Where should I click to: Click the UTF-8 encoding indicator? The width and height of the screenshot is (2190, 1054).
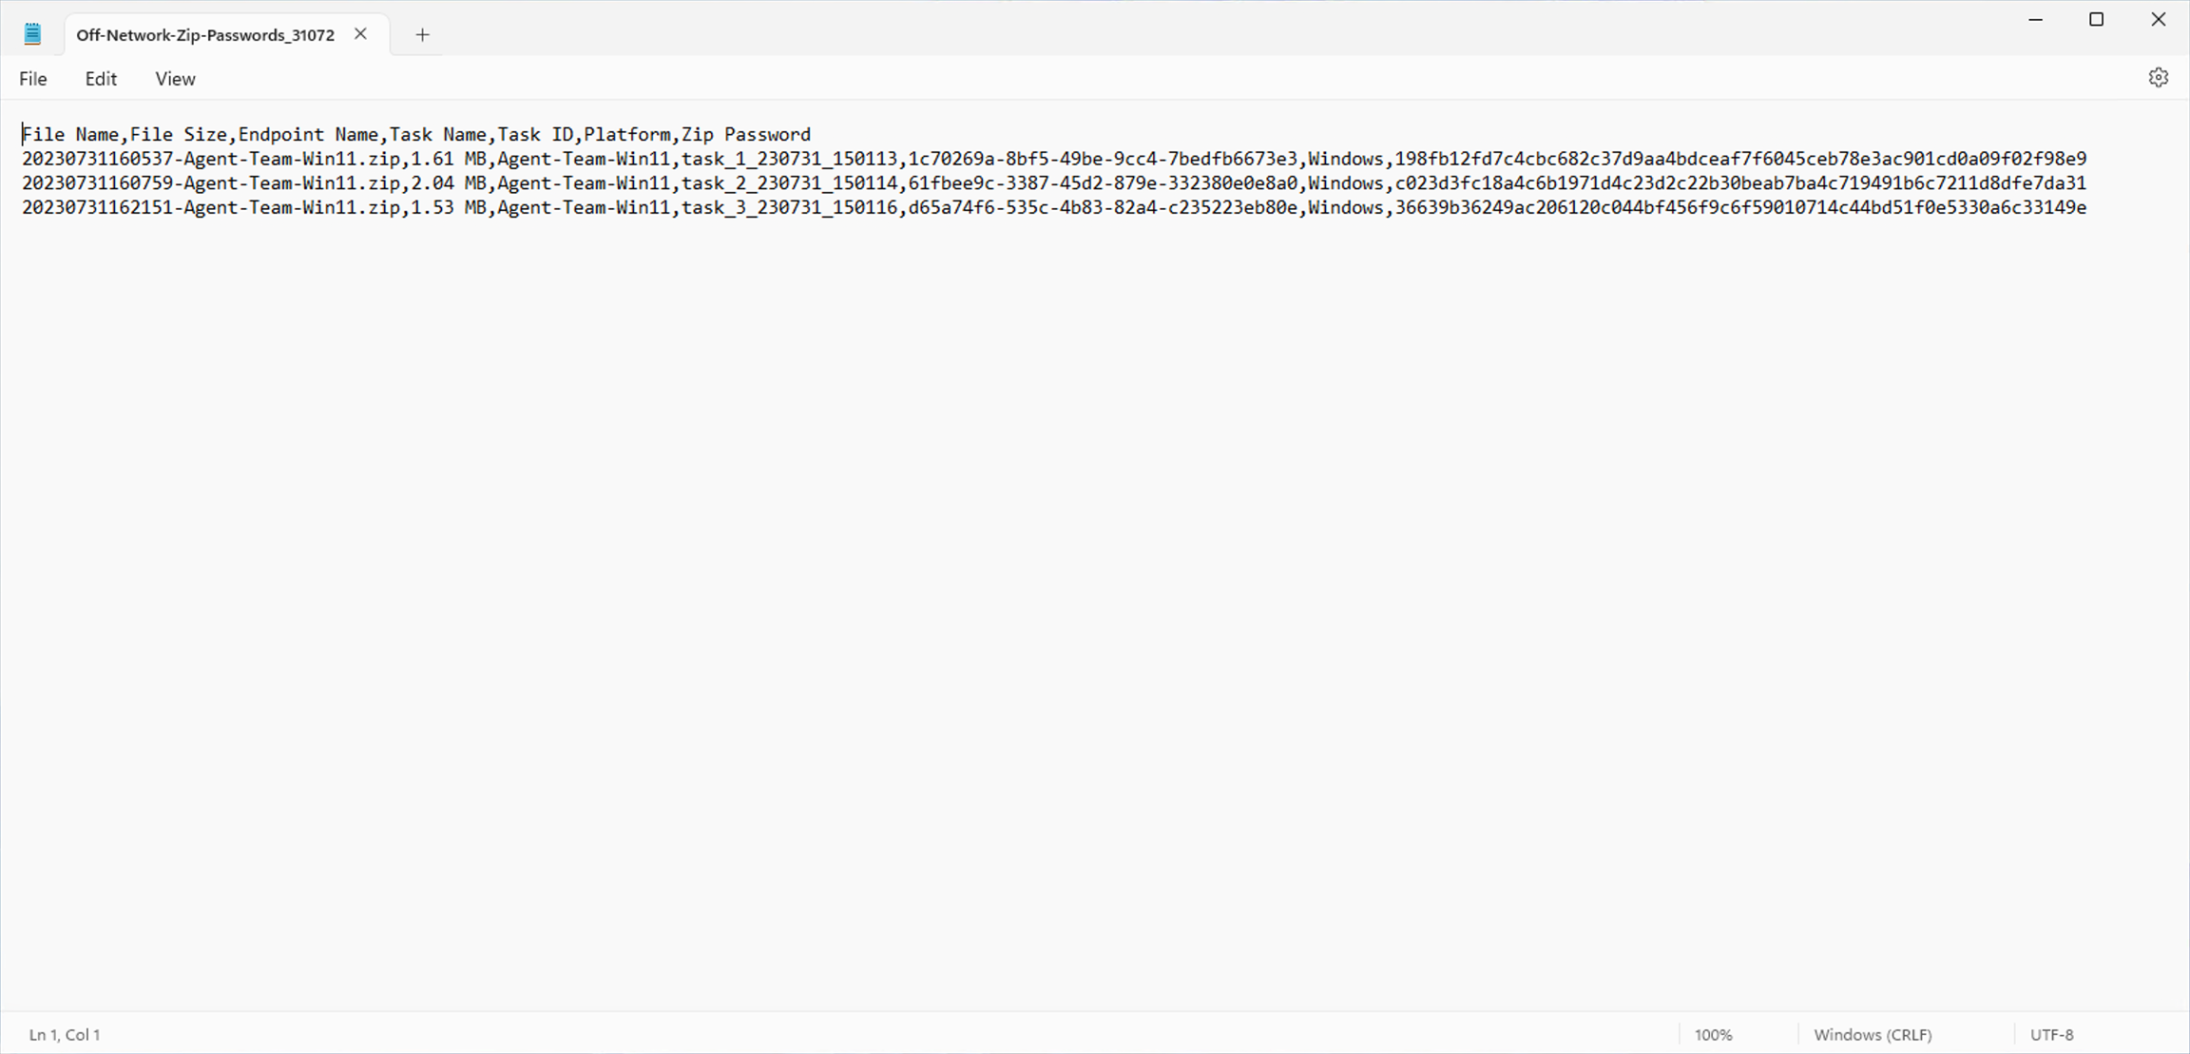tap(2051, 1034)
